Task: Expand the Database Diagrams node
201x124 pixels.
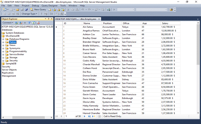Action: tap(3, 39)
